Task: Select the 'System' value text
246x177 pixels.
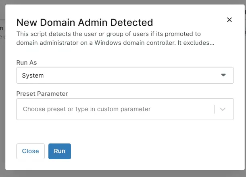Action: point(33,76)
